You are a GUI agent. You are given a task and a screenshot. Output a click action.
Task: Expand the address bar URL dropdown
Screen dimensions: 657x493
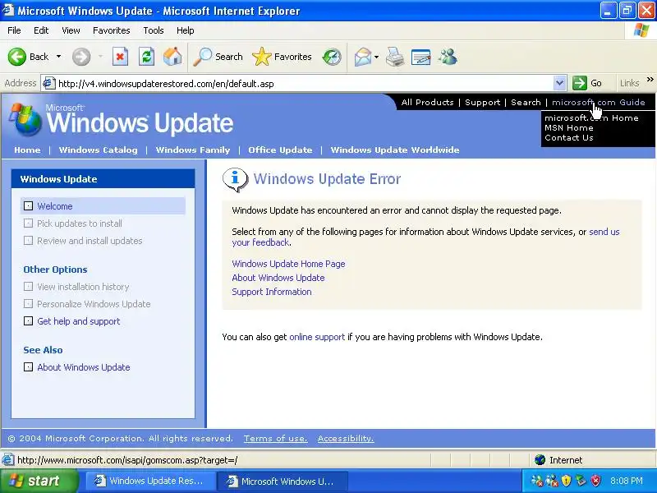(559, 83)
